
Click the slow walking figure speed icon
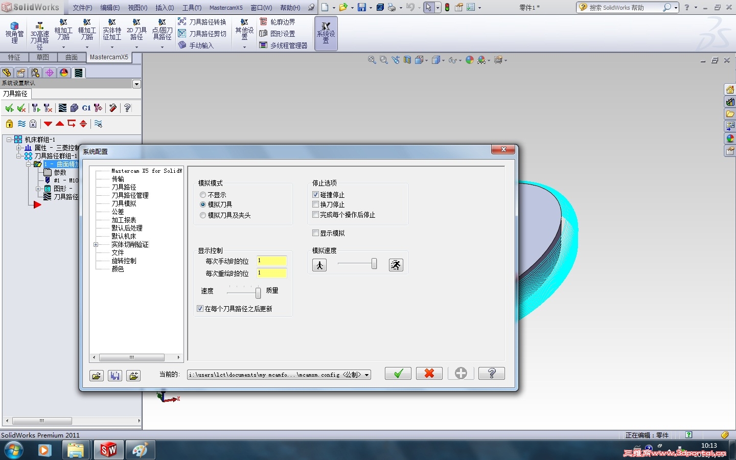pyautogui.click(x=319, y=265)
